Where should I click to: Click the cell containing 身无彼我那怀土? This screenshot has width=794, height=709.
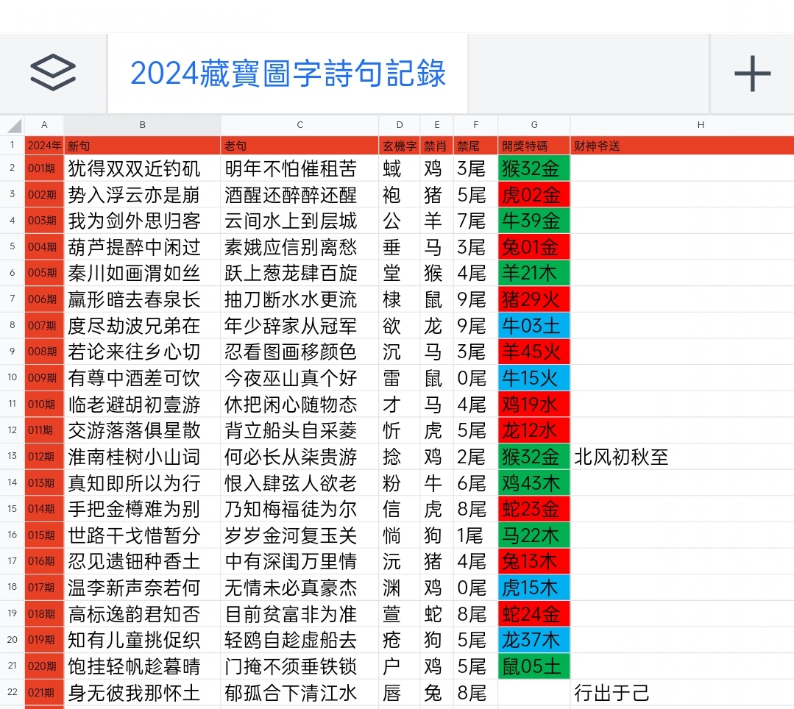coord(142,692)
